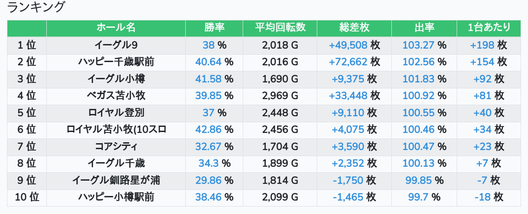
Task: Click the 103.27 payout rate value
Action: 418,45
